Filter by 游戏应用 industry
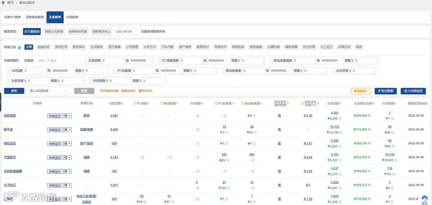Screen dimensions: 432x205 click(61, 47)
